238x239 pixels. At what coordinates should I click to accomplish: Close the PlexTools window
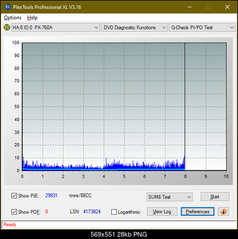click(227, 7)
